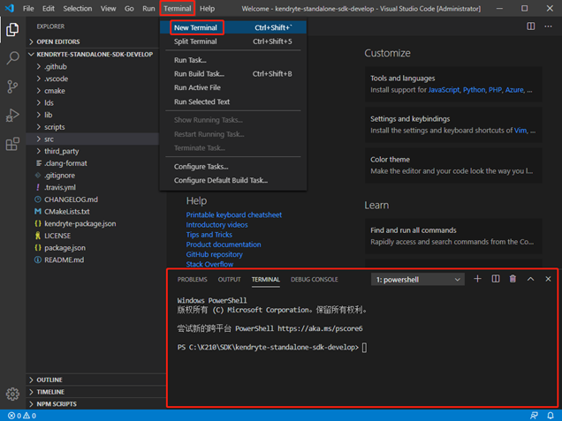
Task: Choose Split Terminal menu entry
Action: tap(233, 41)
